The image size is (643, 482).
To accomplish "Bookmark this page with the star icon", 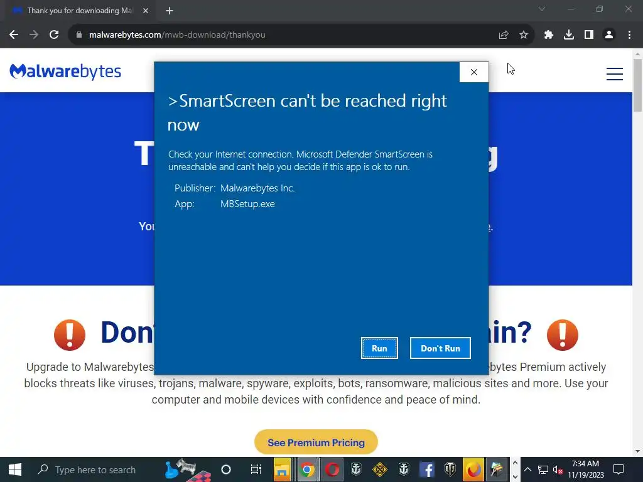I will pos(524,35).
